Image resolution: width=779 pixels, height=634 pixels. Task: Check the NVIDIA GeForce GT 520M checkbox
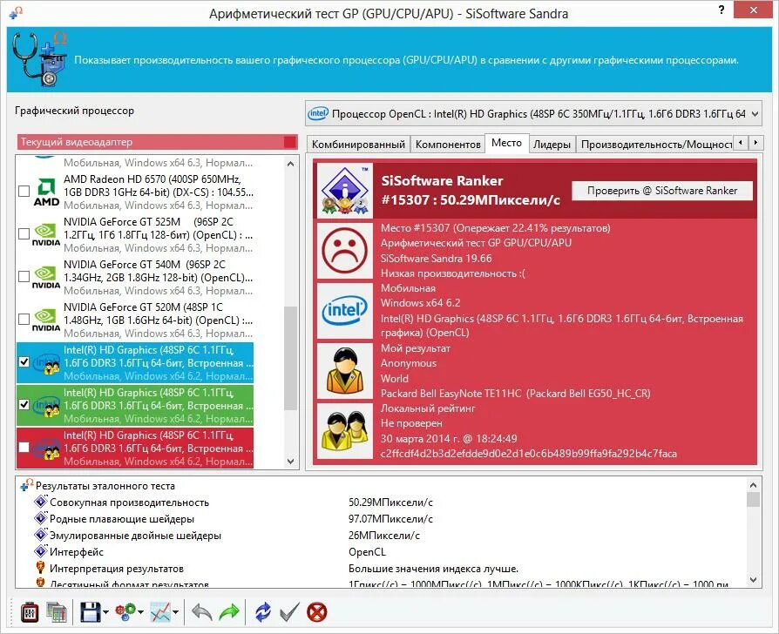point(24,320)
